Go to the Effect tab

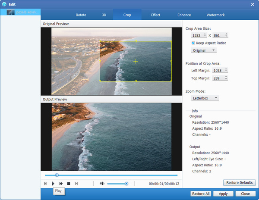tap(155, 15)
